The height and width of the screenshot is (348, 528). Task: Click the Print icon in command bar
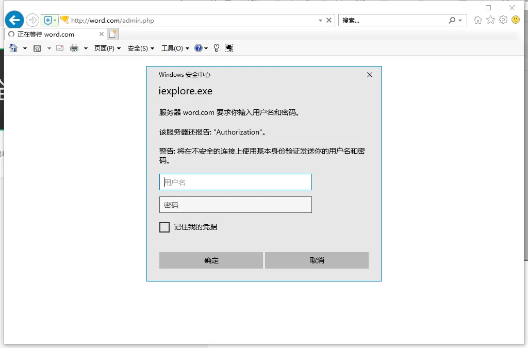(x=74, y=48)
